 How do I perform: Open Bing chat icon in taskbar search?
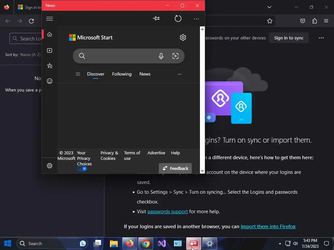click(83, 243)
